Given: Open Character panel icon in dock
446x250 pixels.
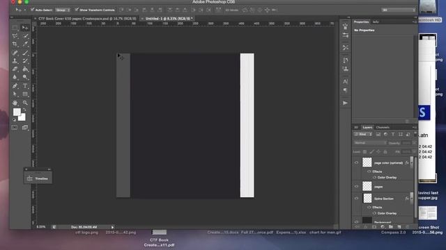Looking at the screenshot, I should coord(346,81).
